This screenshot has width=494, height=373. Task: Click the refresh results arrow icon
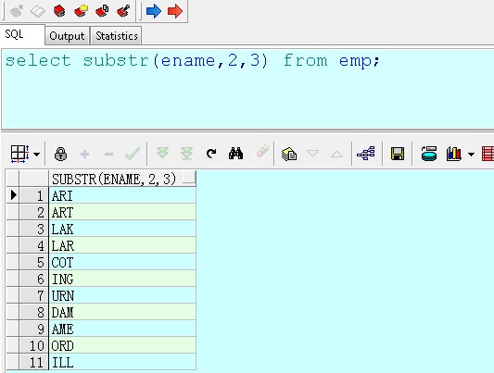(211, 154)
